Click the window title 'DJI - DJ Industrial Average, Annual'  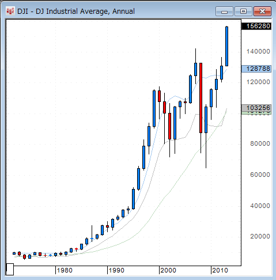[x=76, y=12]
